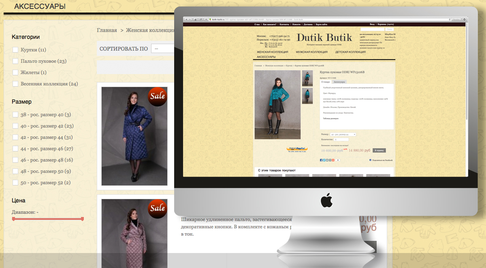Image resolution: width=486 pixels, height=268 pixels.
Task: Check size 44 - рос. размер 46
Action: click(x=15, y=149)
